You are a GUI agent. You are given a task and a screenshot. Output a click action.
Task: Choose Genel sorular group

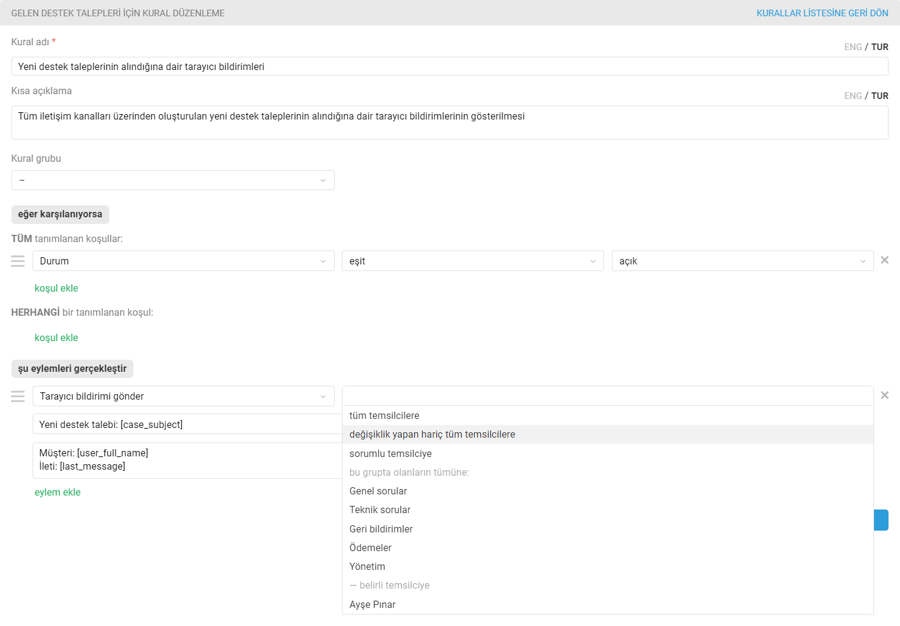pyautogui.click(x=608, y=491)
